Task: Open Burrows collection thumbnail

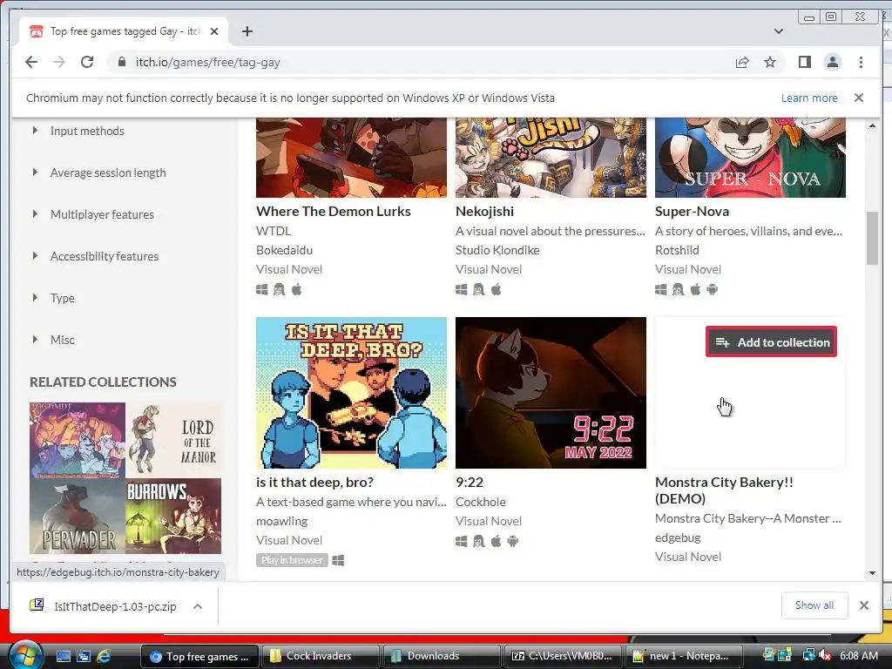Action: [173, 516]
